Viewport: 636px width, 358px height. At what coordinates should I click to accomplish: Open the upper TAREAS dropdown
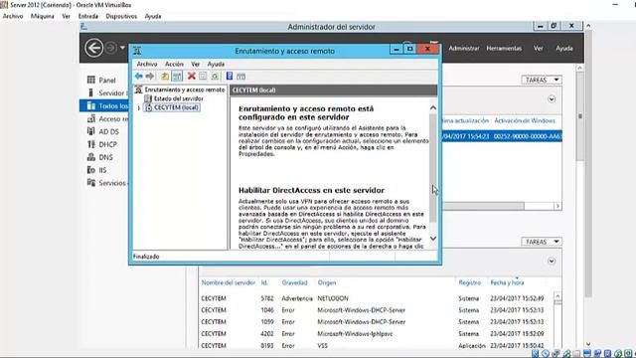tap(542, 80)
